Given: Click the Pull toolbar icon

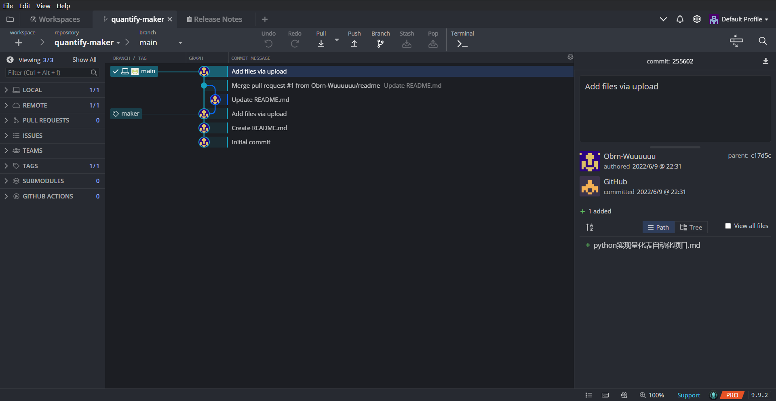Looking at the screenshot, I should coord(321,43).
